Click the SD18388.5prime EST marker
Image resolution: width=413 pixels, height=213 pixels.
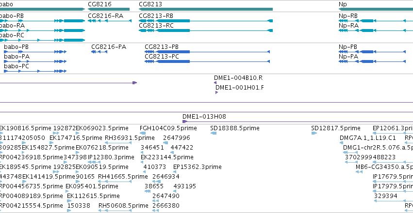click(214, 133)
